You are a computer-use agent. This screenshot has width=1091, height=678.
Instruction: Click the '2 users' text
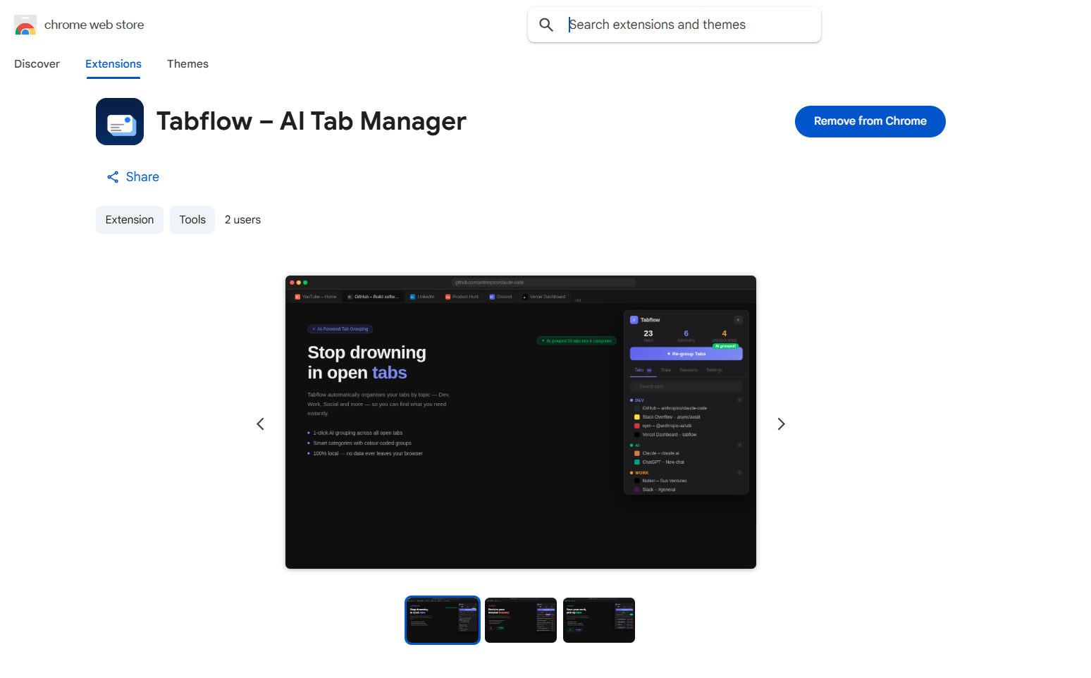coord(242,220)
